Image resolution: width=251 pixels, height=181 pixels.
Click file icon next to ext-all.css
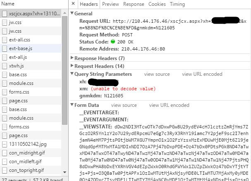pyautogui.click(x=5, y=40)
